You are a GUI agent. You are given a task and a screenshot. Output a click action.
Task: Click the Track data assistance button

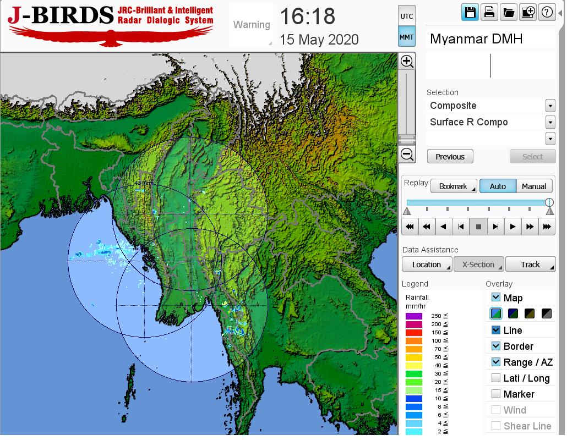coord(530,265)
